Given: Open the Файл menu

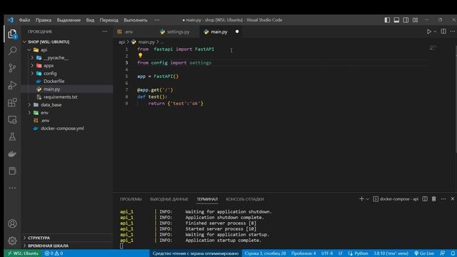Looking at the screenshot, I should [x=24, y=20].
